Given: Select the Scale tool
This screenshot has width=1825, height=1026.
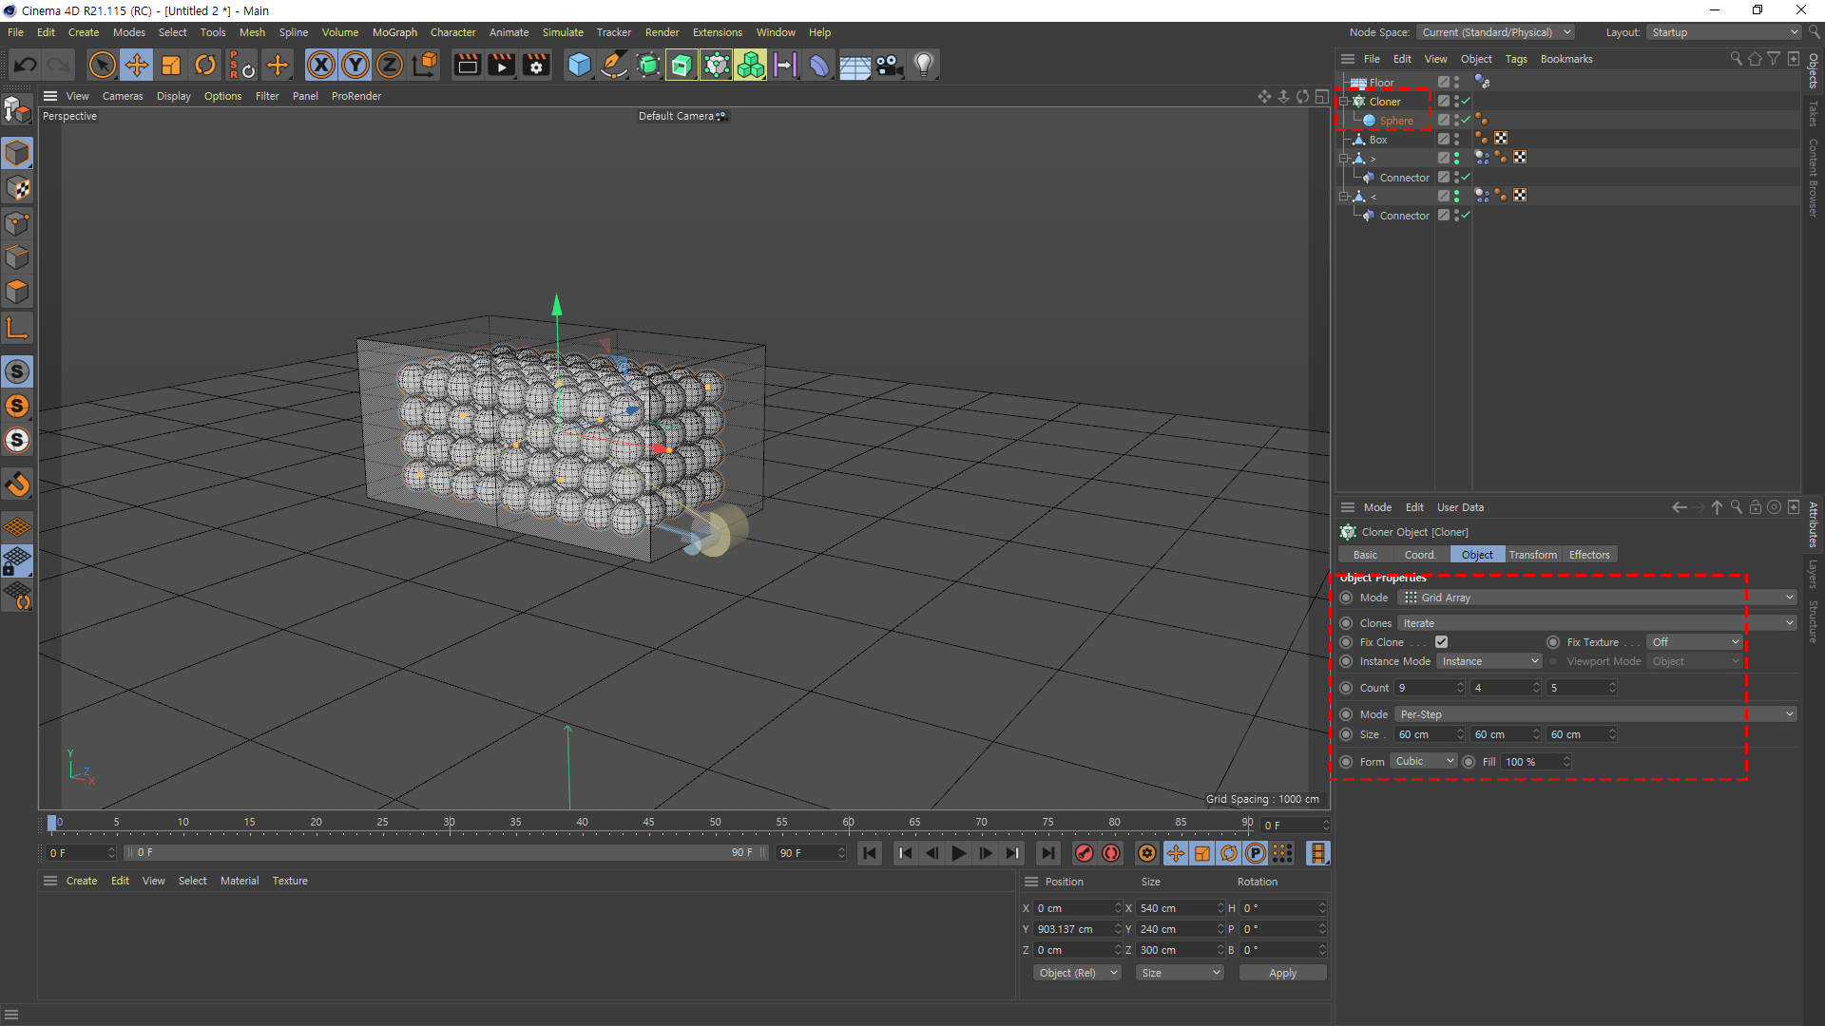Looking at the screenshot, I should (171, 65).
